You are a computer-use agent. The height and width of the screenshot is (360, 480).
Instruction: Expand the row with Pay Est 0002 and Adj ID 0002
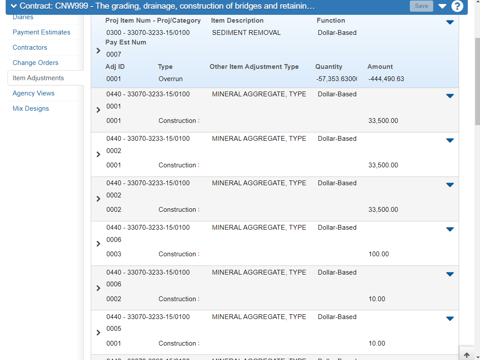[98, 199]
